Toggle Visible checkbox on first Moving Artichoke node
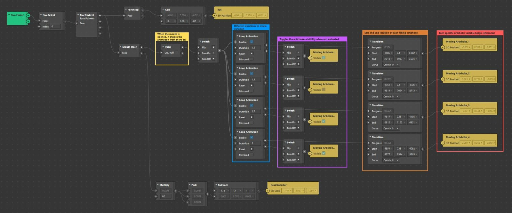The image size is (512, 213). point(324,58)
